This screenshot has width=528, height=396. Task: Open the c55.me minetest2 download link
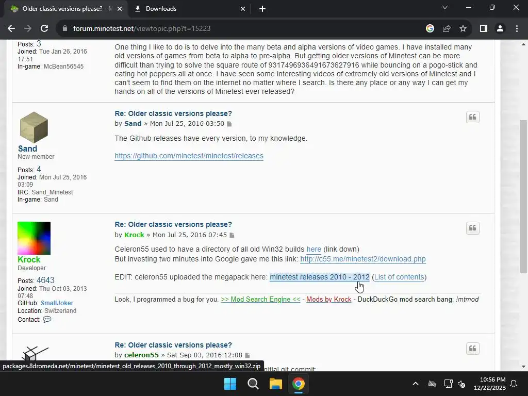363,259
